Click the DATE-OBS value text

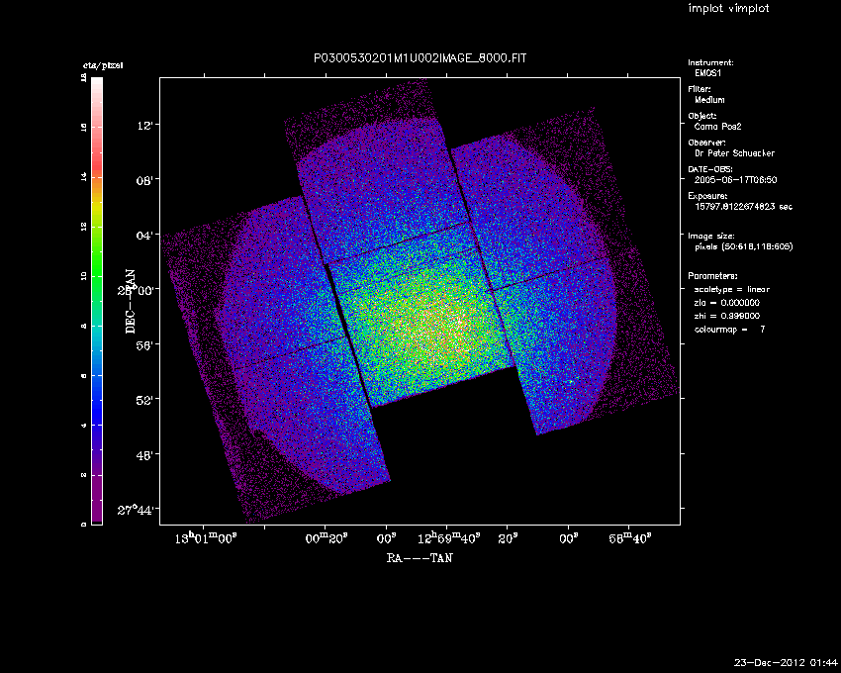coord(736,180)
